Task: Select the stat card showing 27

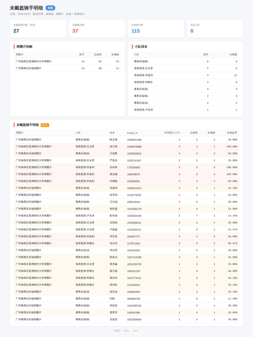Action: [x=38, y=28]
